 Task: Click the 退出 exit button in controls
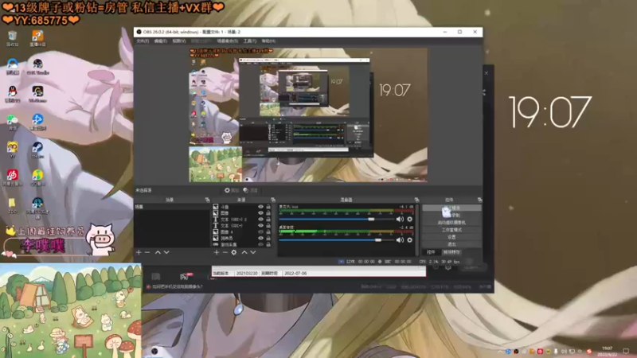click(451, 244)
